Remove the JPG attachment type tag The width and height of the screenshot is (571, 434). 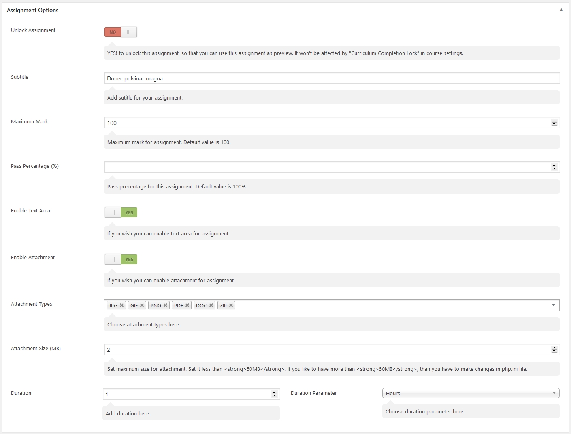(x=121, y=305)
